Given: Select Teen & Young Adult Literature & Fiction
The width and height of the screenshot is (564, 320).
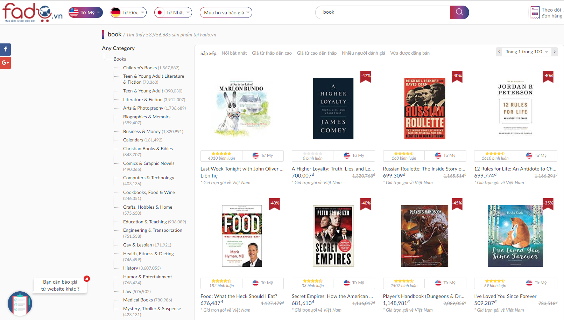Looking at the screenshot, I should tap(154, 79).
